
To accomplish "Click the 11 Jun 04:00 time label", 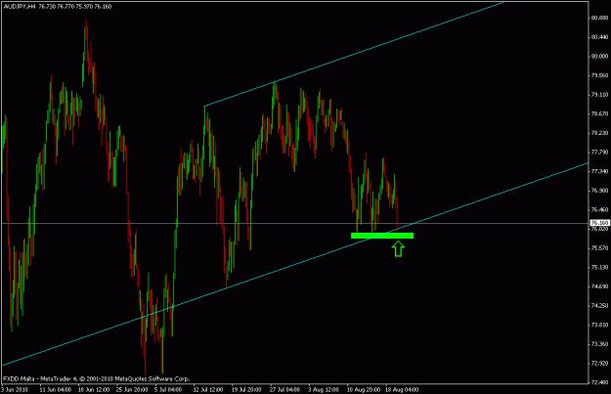I will click(56, 390).
